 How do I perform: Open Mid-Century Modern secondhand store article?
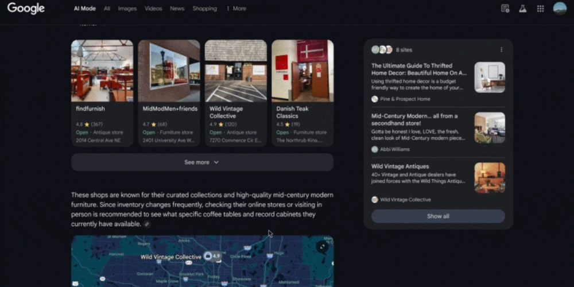(x=414, y=120)
